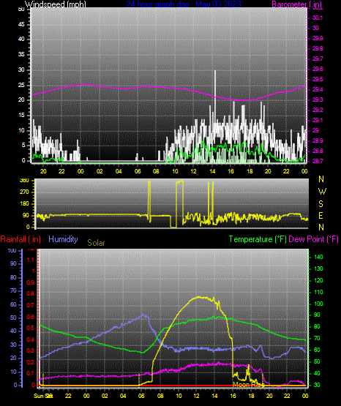Click the 'W' wind direction compass letter

point(322,192)
